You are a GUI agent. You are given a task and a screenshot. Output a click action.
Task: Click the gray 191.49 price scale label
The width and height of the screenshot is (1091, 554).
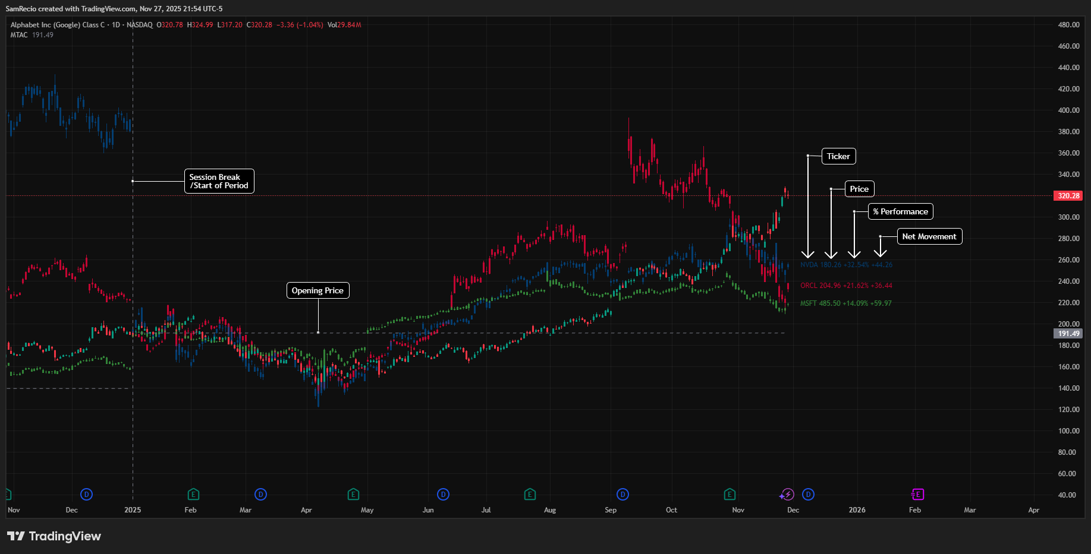(x=1068, y=334)
